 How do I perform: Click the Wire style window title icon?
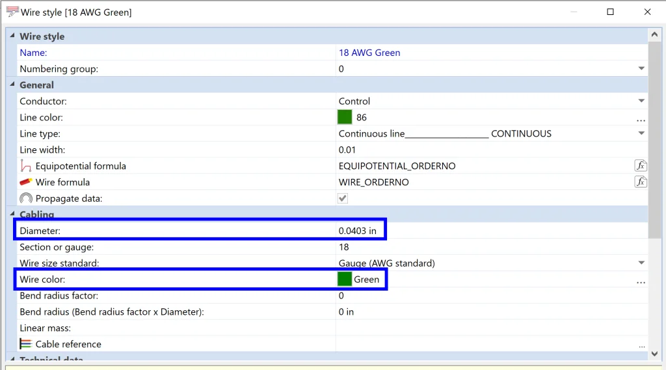click(x=12, y=12)
